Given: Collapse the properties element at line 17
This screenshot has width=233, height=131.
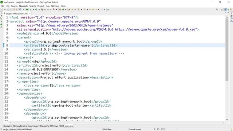Looking at the screenshot, I should click(8, 82).
